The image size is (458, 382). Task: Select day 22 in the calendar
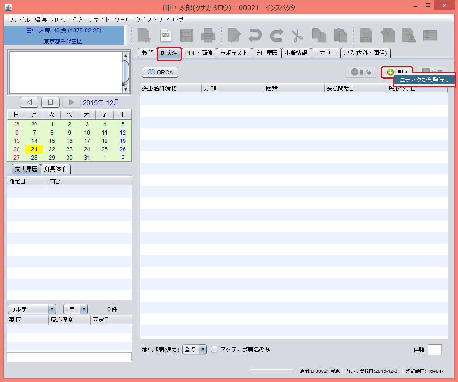pos(52,149)
